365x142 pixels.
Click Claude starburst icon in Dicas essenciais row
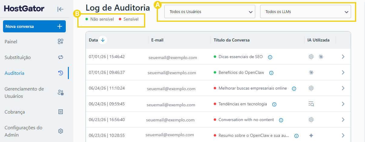321,57
